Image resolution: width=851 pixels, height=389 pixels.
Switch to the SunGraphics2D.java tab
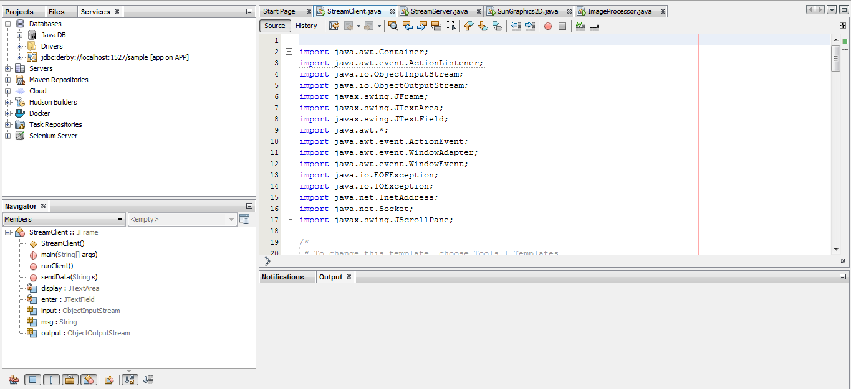coord(527,11)
